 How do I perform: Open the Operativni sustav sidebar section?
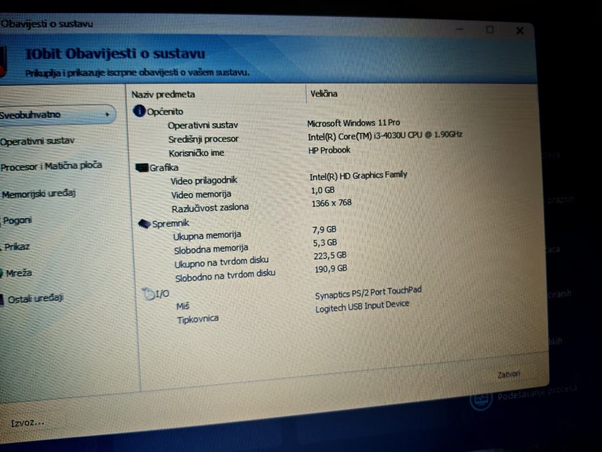tap(37, 141)
